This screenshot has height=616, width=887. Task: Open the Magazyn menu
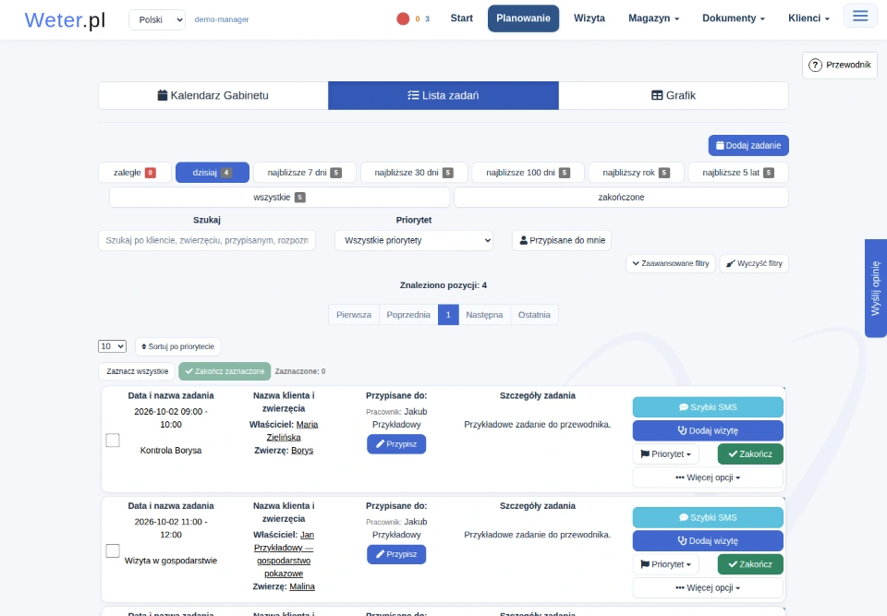[653, 18]
